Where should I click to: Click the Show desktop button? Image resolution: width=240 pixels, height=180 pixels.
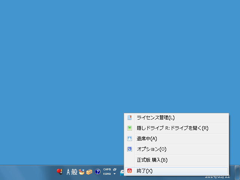[237, 172]
